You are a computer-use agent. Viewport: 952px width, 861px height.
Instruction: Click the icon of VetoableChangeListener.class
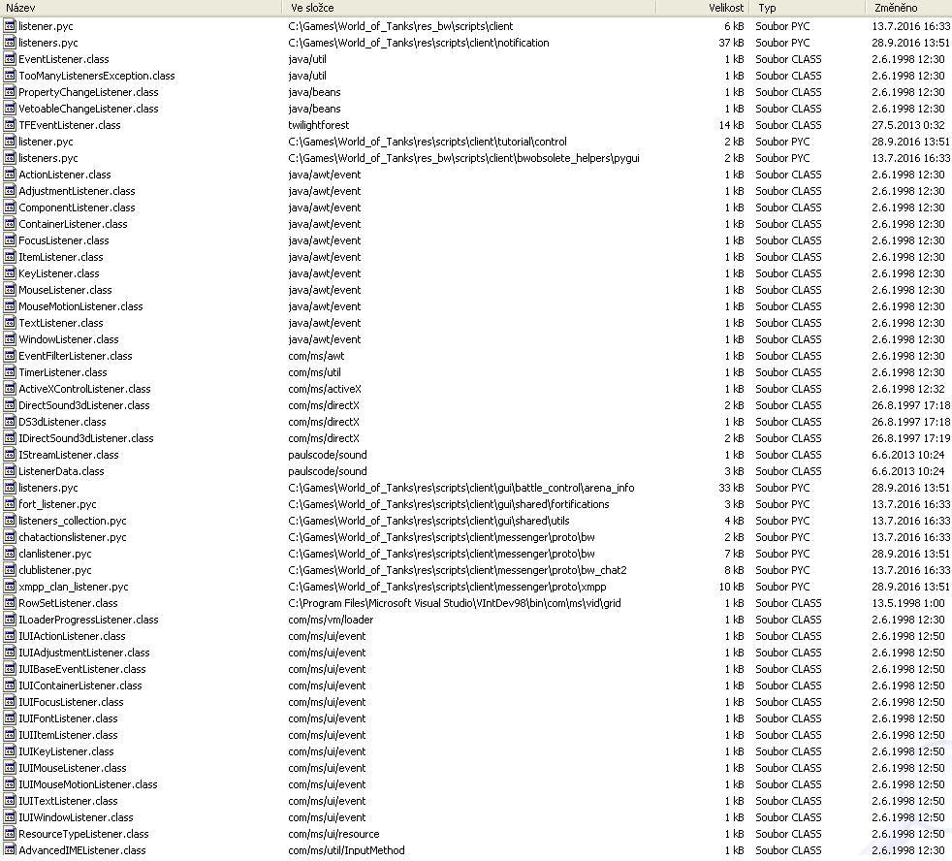point(9,108)
